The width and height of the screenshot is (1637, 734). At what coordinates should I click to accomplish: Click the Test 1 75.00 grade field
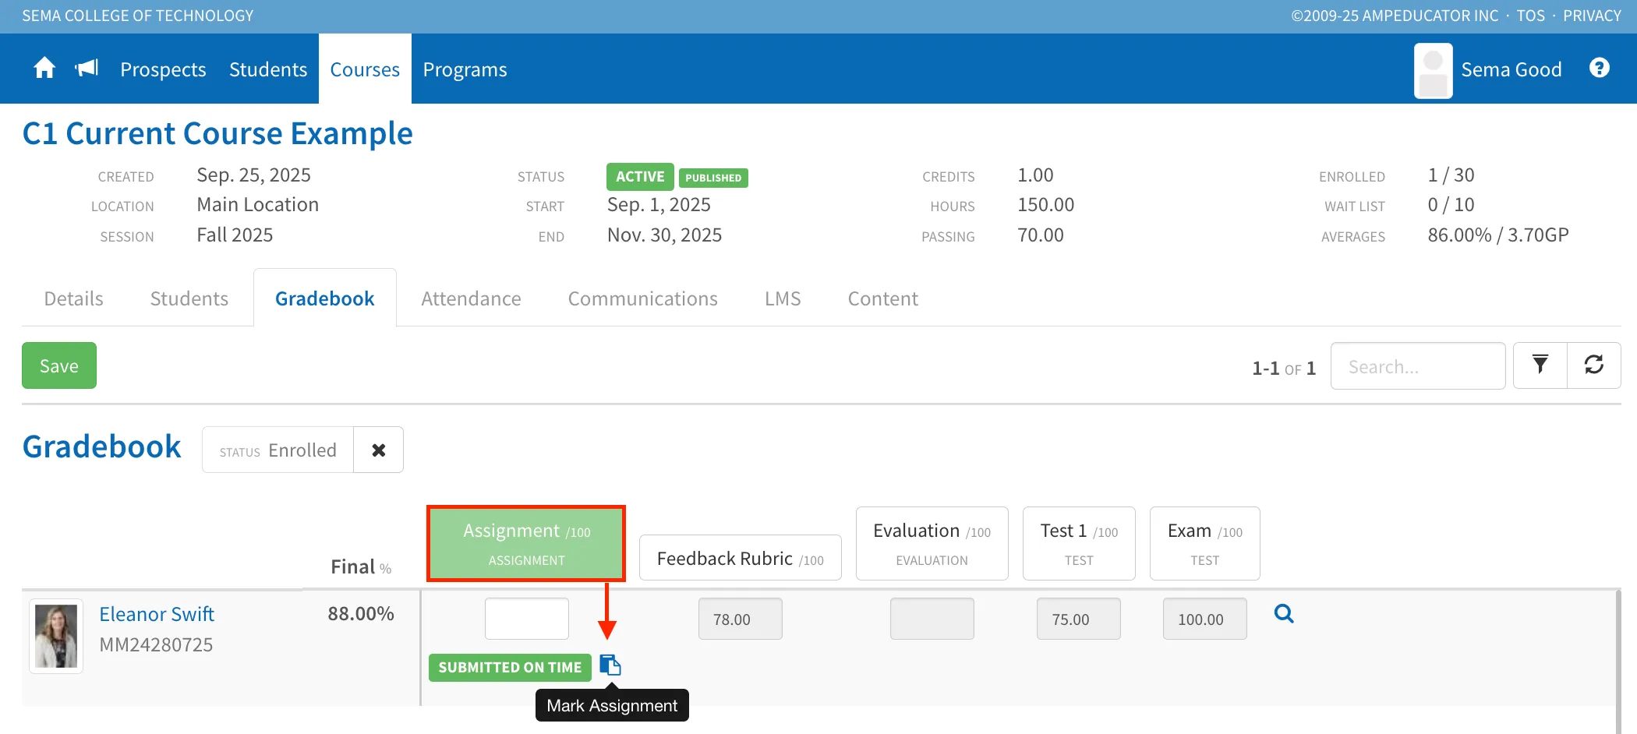point(1079,619)
